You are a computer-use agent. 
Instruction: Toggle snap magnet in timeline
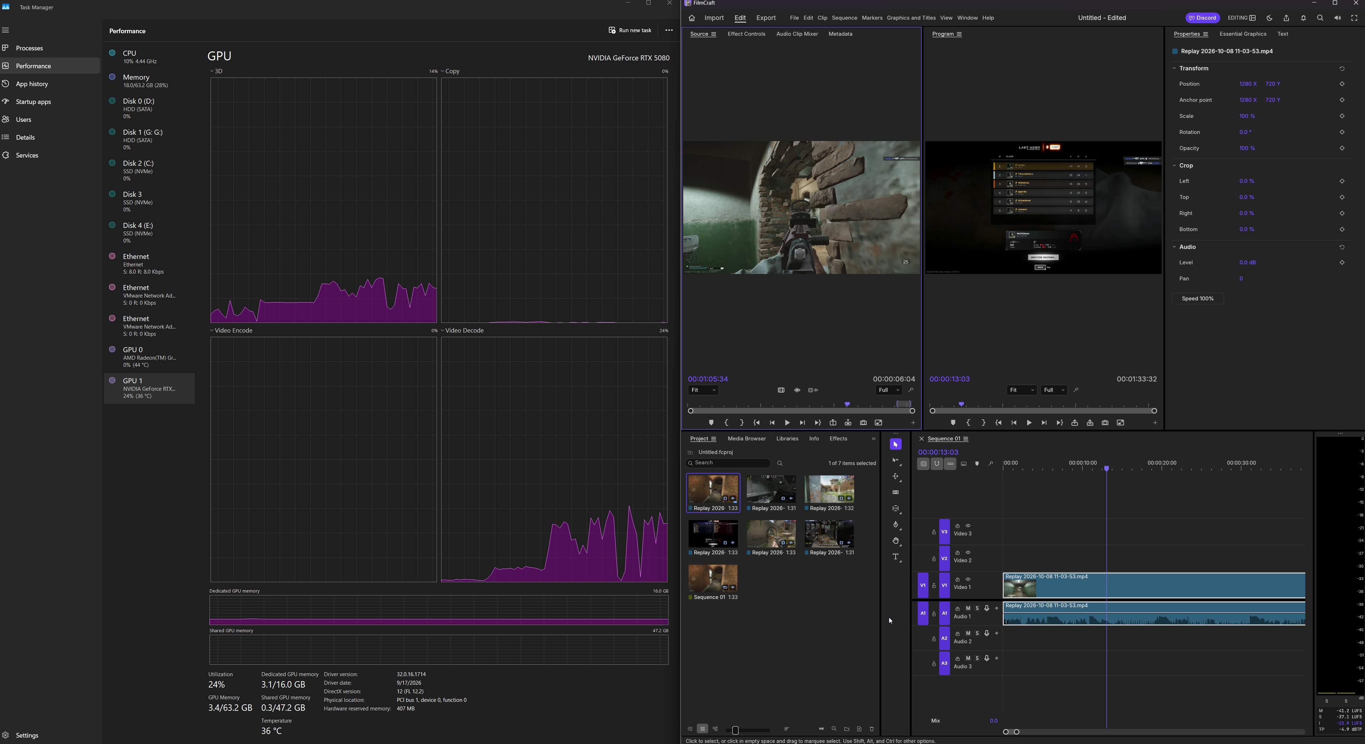point(937,464)
